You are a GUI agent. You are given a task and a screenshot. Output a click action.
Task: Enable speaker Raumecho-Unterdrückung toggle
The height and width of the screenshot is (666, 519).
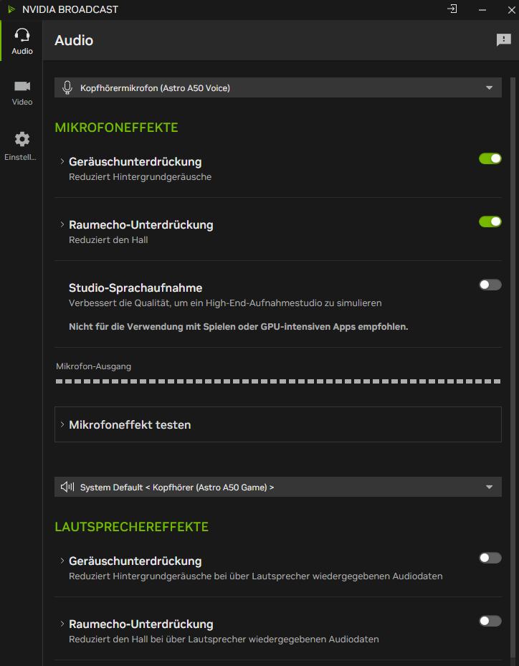point(490,621)
